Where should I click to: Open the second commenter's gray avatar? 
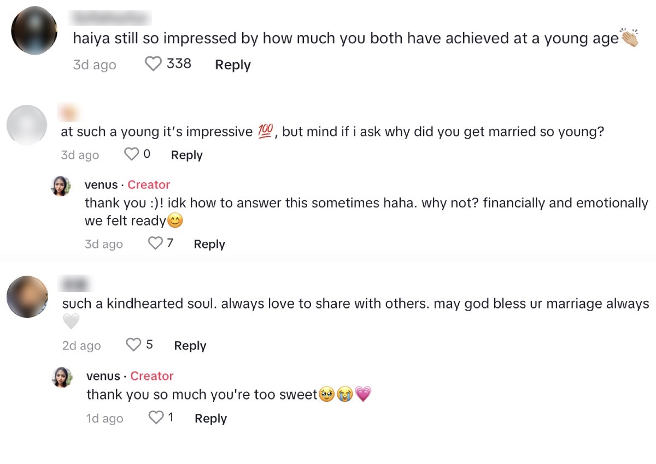point(26,125)
